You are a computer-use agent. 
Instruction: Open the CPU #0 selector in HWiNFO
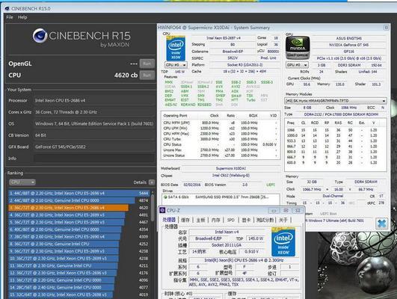coord(176,65)
